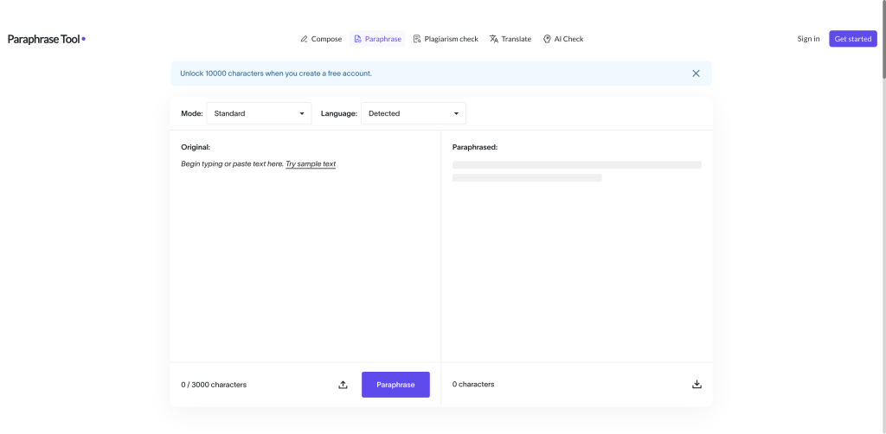
Task: Click the Get started button
Action: (852, 39)
